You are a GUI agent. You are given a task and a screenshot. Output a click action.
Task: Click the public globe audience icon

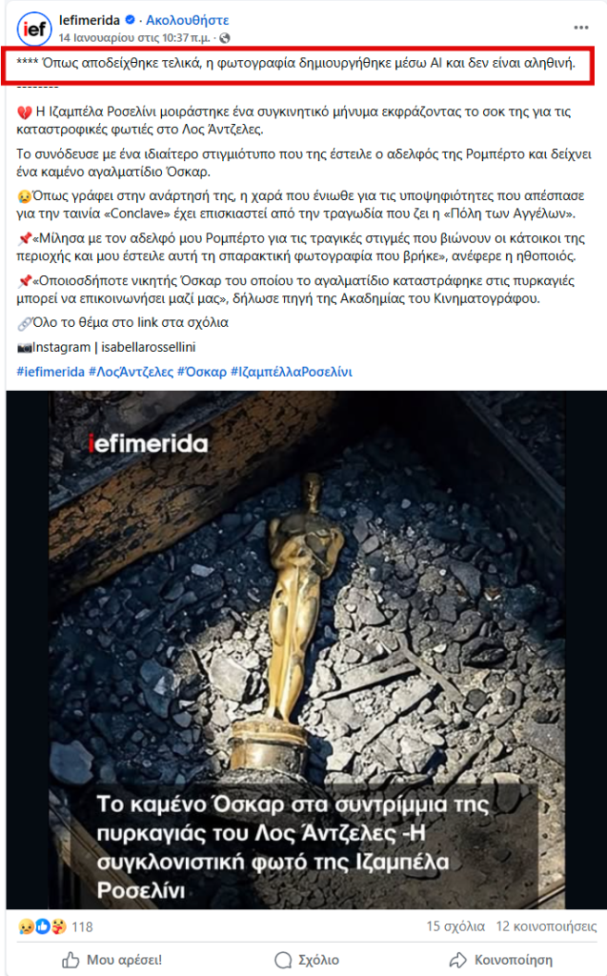225,38
